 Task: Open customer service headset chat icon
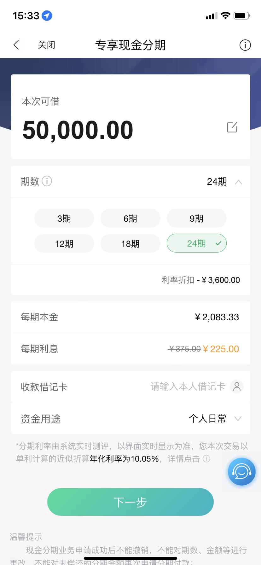[x=241, y=472]
